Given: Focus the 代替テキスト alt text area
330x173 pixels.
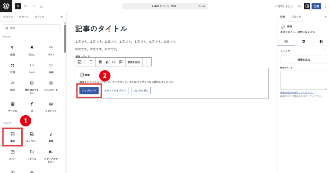Looking at the screenshot, I should pyautogui.click(x=304, y=80).
